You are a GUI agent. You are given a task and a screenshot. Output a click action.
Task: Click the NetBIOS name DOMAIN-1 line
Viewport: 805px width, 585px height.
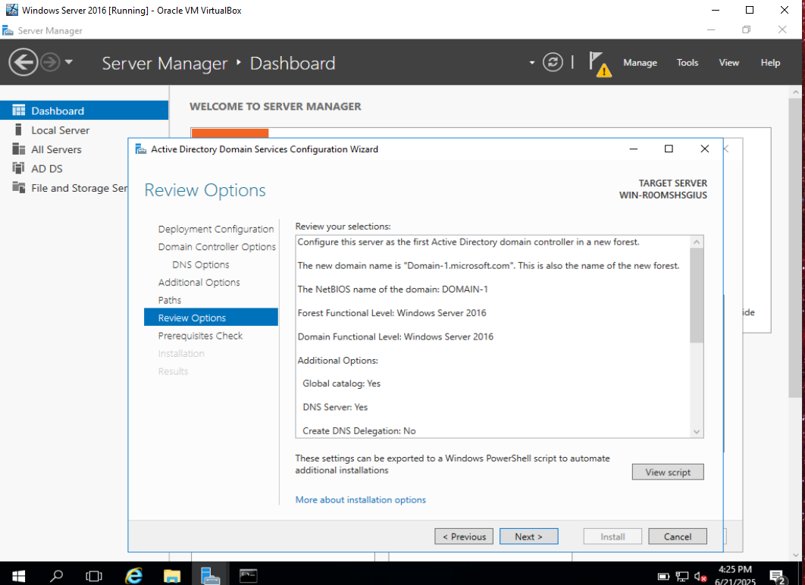click(x=393, y=289)
